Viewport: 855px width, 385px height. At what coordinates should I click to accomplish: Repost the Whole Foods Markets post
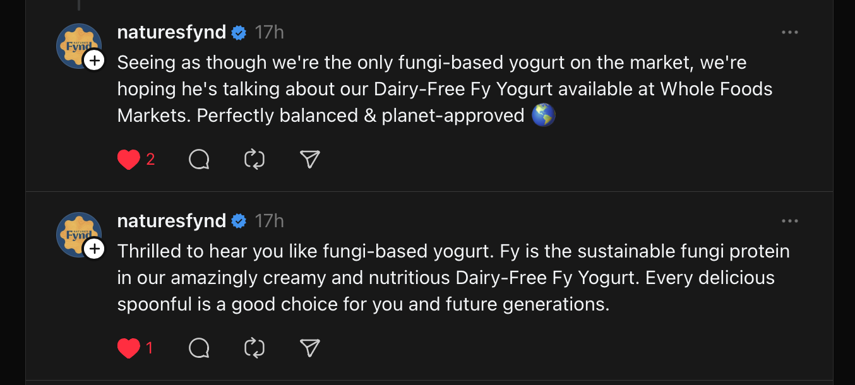(254, 160)
